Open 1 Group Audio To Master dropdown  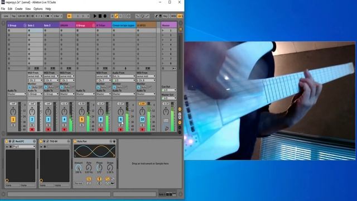pyautogui.click(x=17, y=94)
